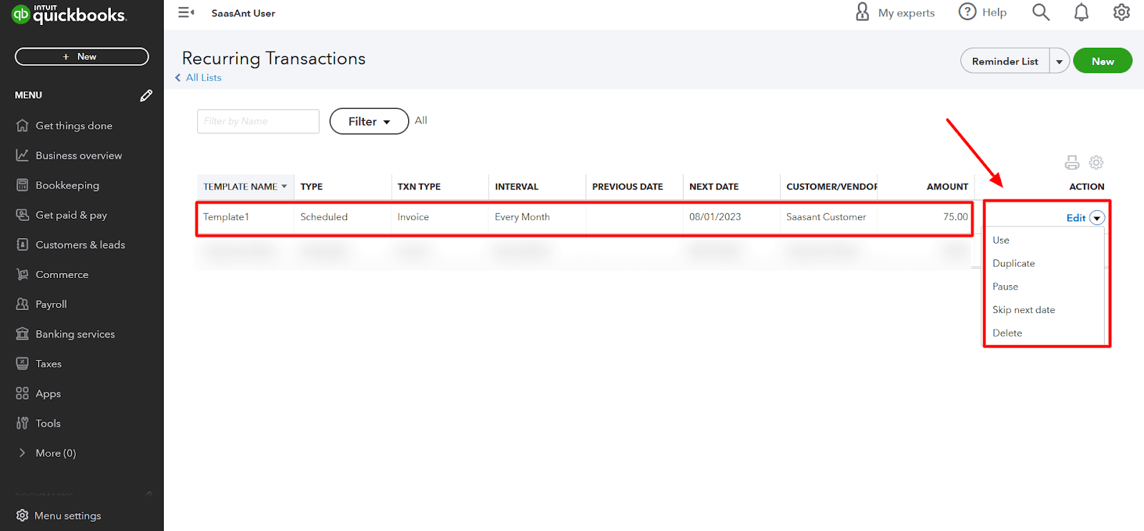Image resolution: width=1144 pixels, height=531 pixels.
Task: Click the green New button
Action: point(1103,61)
